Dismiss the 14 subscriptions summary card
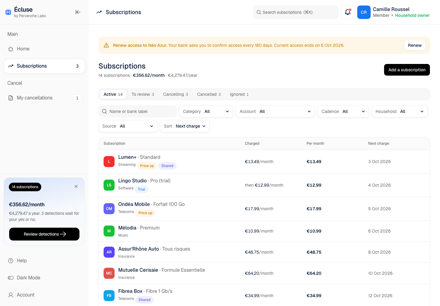Screen dimensions: 440x306 pos(76,186)
